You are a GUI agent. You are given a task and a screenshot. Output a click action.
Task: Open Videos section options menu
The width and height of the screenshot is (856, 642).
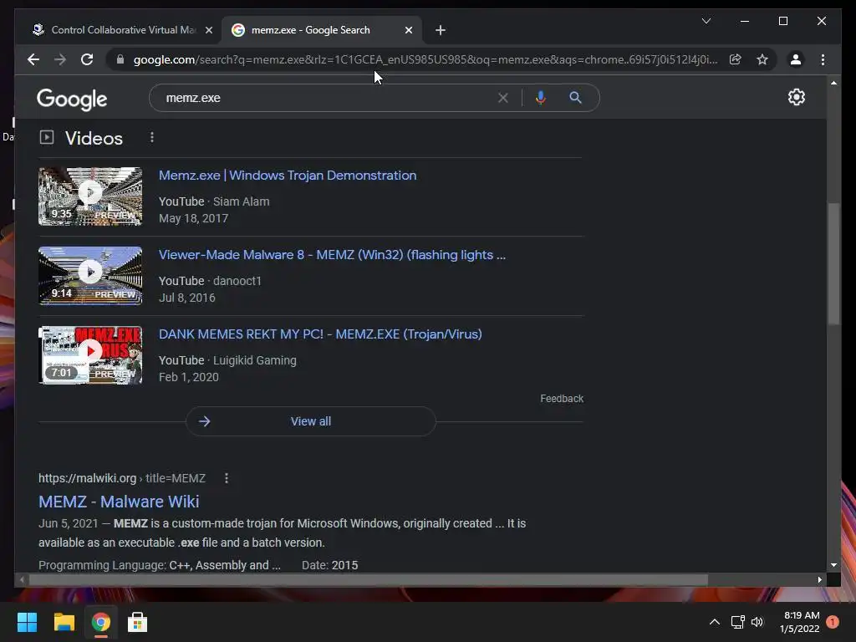click(x=152, y=138)
